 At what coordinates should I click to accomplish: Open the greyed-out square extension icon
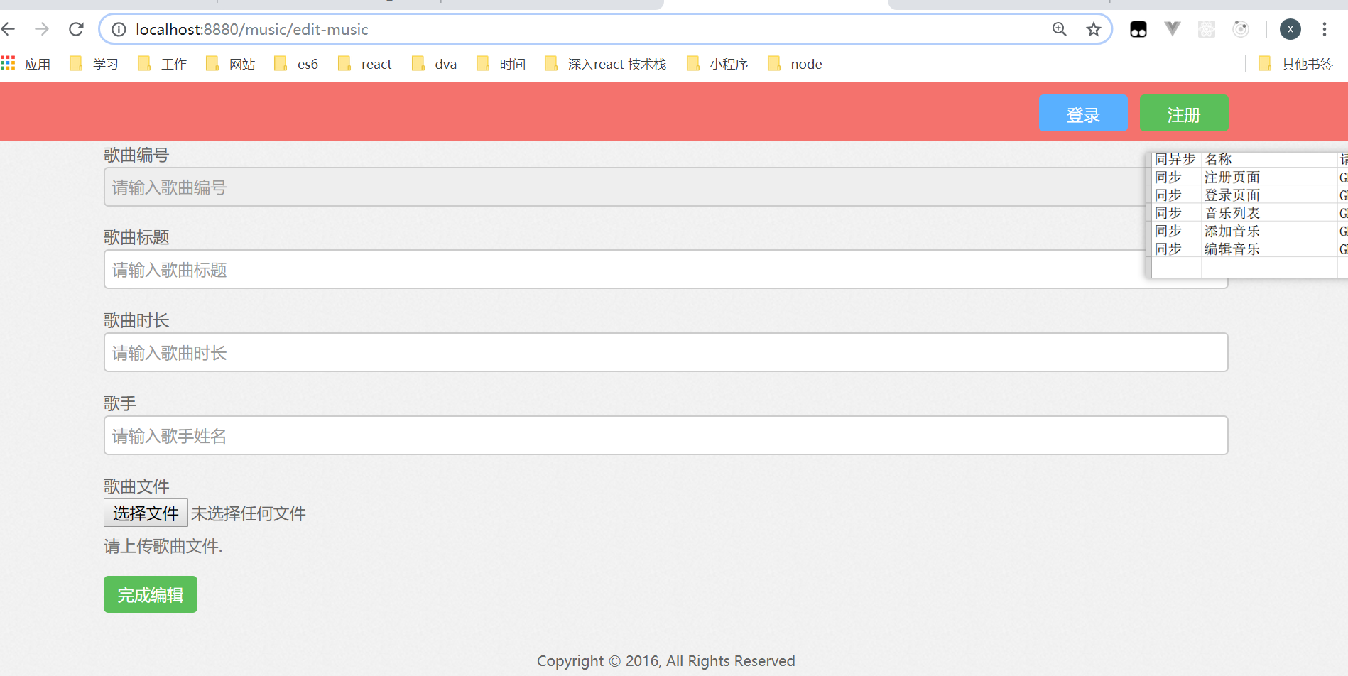point(1207,29)
